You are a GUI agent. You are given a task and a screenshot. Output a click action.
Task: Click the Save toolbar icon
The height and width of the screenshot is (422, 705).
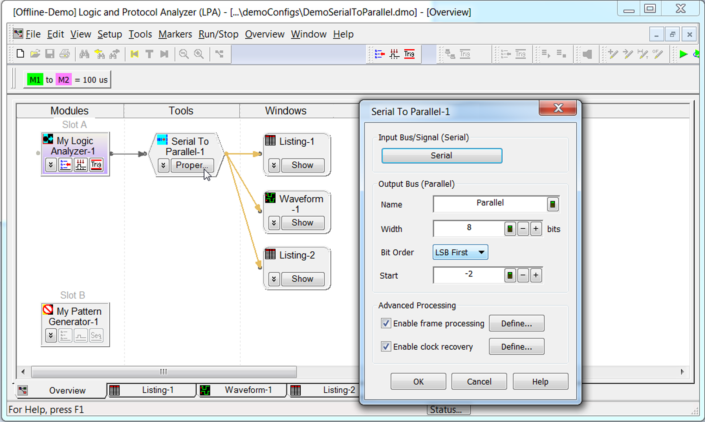coord(50,54)
